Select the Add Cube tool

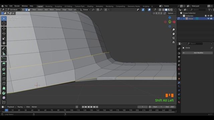(4, 59)
